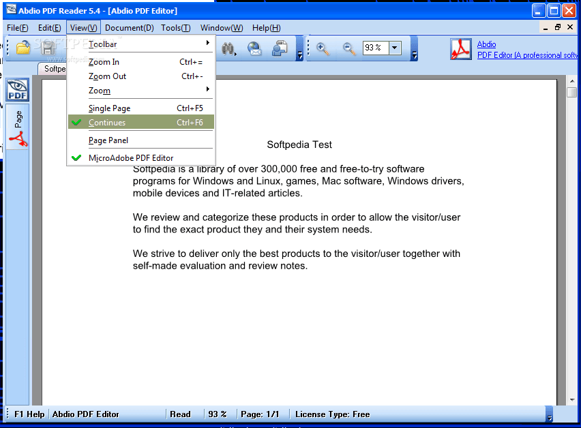Uncheck MicroAdobe PDF Editor menu option
Image resolution: width=581 pixels, height=428 pixels.
click(x=131, y=158)
